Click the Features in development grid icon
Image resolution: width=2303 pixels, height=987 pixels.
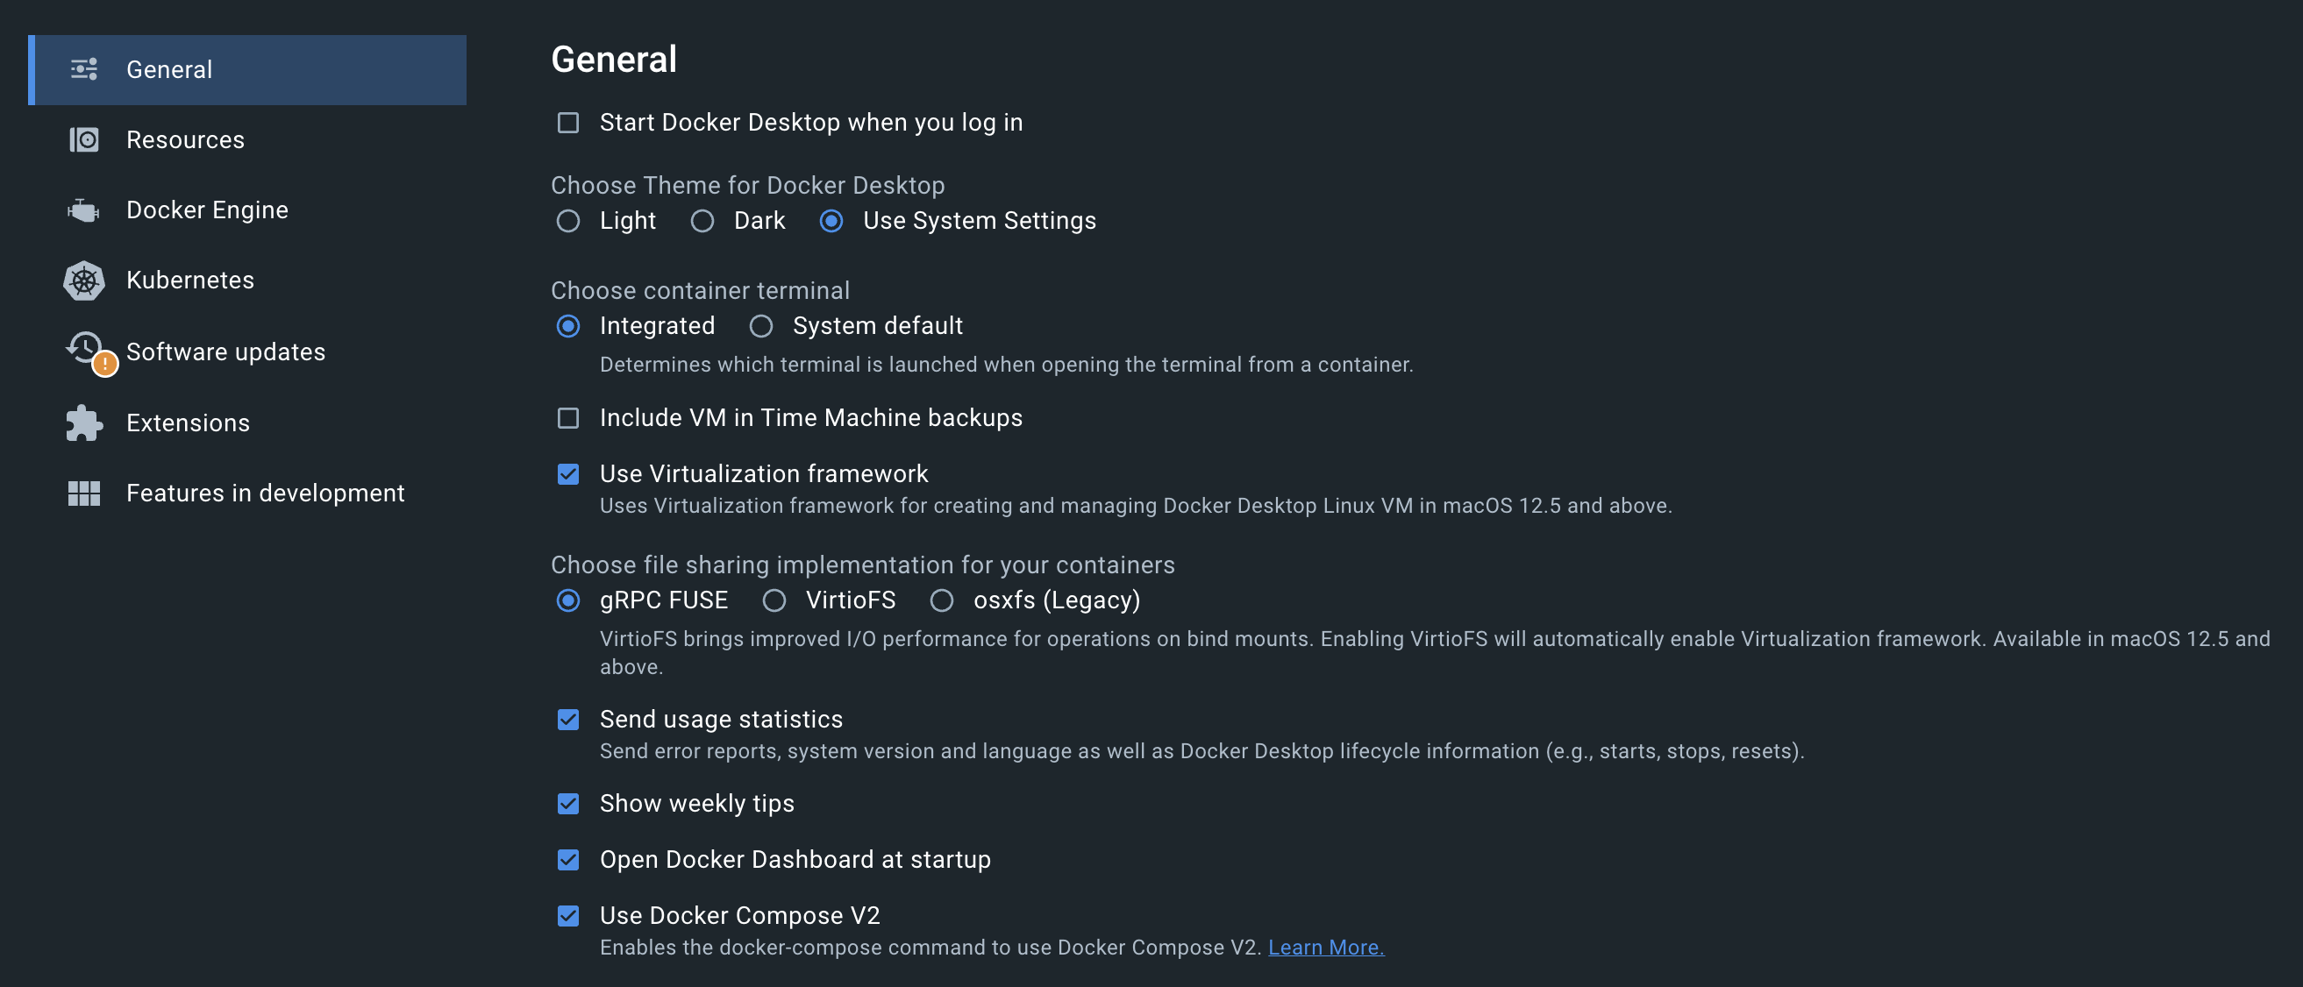pos(83,492)
